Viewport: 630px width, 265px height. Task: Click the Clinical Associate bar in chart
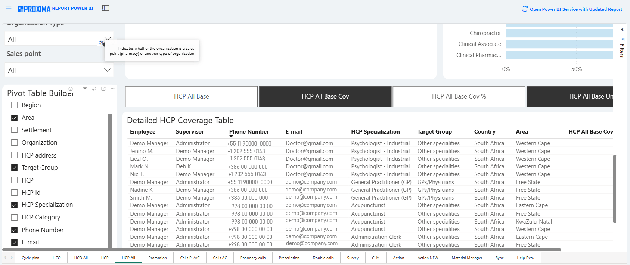tap(559, 44)
